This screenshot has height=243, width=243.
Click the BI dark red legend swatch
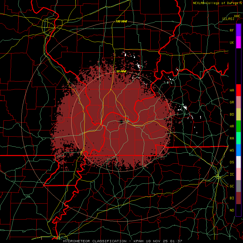(238, 198)
